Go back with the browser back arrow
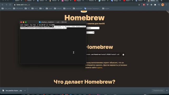This screenshot has width=169, height=95. coord(2,5)
